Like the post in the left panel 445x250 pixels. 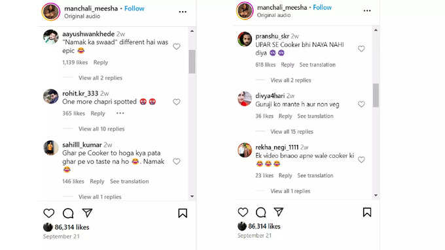click(x=49, y=213)
